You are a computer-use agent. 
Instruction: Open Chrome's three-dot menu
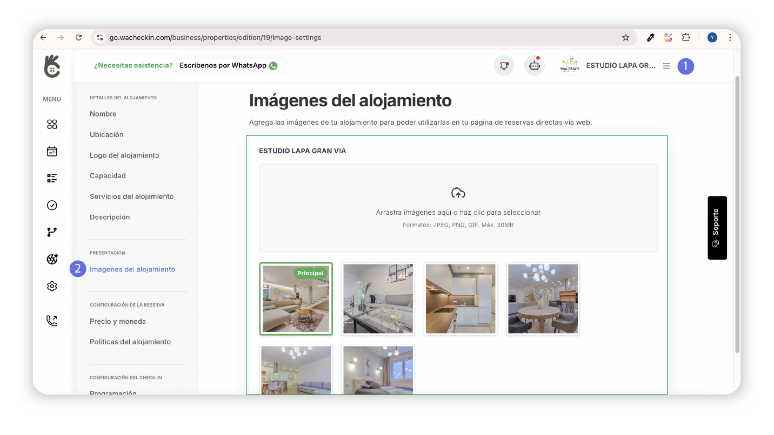(730, 38)
